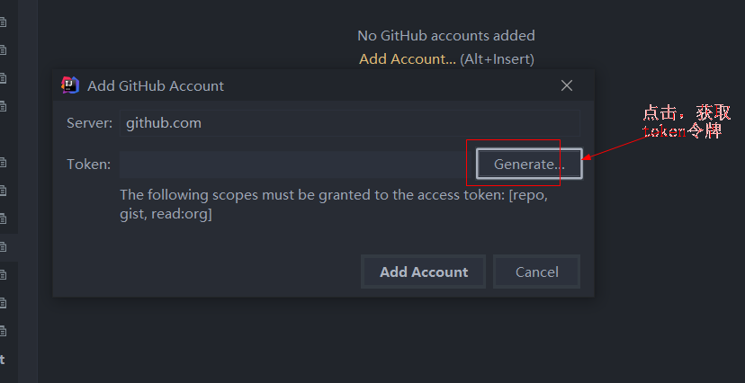Open the yellow Add Account... link
This screenshot has width=745, height=383.
pyautogui.click(x=408, y=59)
